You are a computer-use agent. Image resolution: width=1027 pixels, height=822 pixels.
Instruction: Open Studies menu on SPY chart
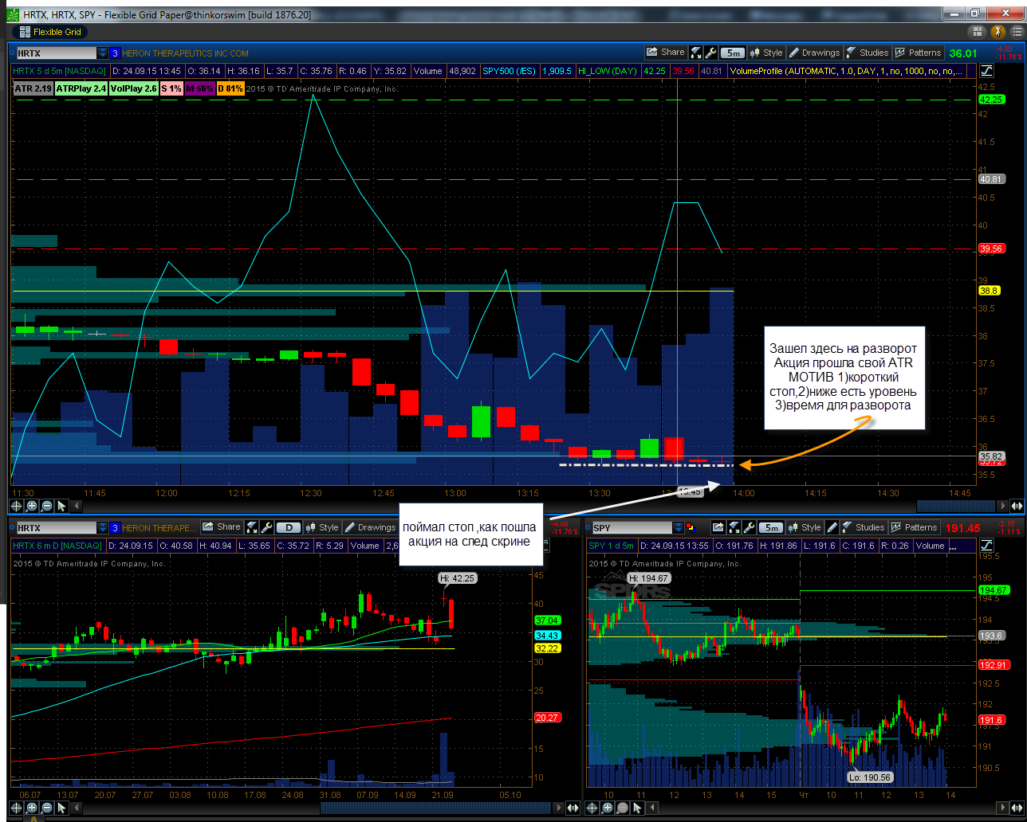point(862,526)
